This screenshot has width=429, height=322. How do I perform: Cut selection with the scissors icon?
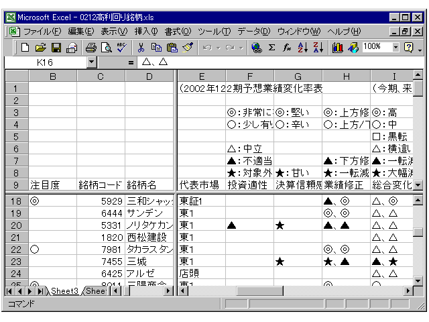[x=141, y=48]
